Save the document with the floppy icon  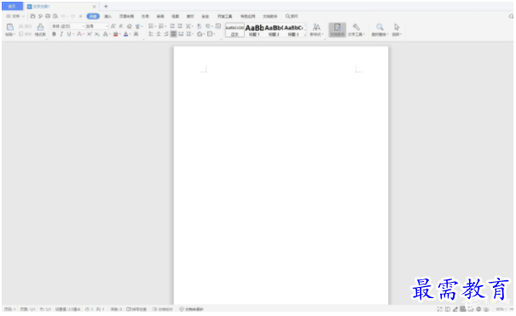pyautogui.click(x=32, y=16)
